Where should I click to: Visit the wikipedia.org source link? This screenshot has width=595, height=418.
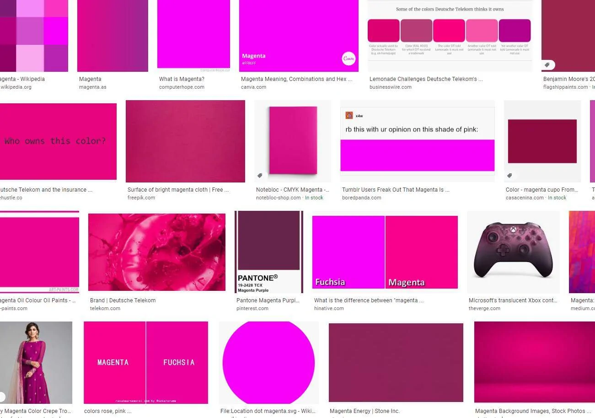point(16,87)
